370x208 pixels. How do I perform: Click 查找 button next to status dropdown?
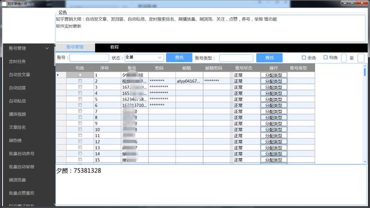(179, 58)
